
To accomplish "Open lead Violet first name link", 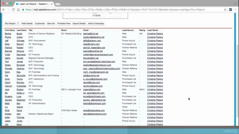I will pos(7,55).
